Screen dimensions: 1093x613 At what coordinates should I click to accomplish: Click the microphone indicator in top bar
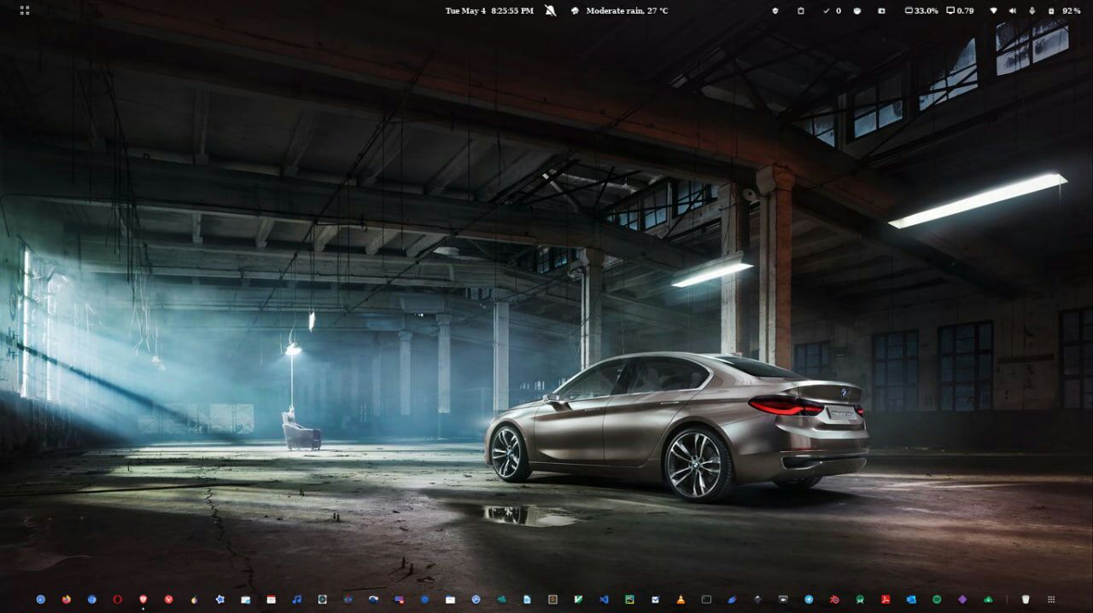click(1032, 10)
